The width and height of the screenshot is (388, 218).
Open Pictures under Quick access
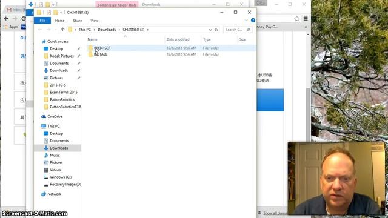(x=56, y=78)
